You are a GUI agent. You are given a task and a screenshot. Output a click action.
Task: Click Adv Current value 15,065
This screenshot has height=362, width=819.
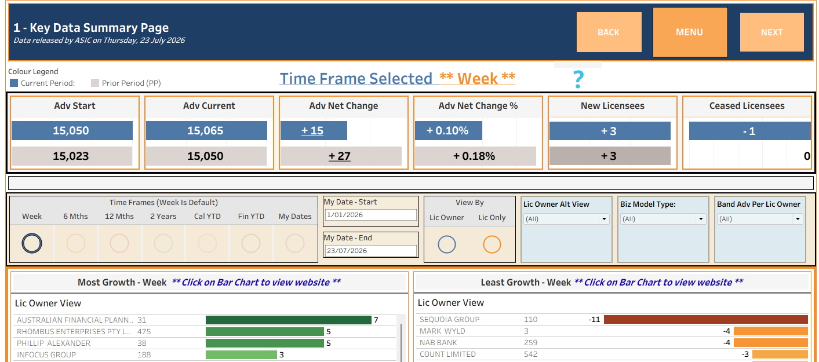pyautogui.click(x=206, y=131)
